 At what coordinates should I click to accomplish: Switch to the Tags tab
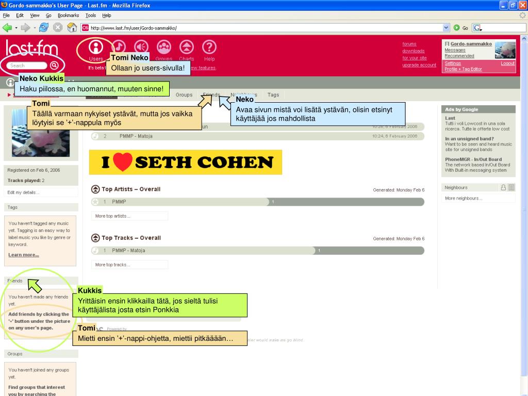(273, 95)
